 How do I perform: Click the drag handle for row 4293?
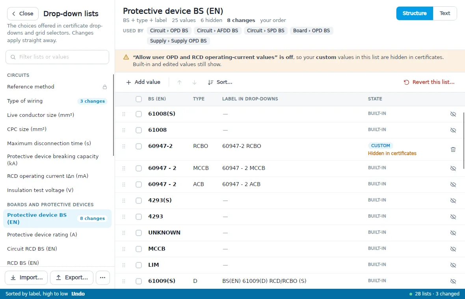[x=124, y=217]
